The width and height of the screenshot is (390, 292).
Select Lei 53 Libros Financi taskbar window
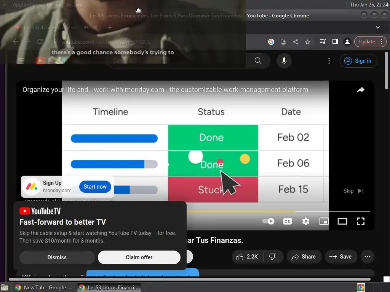pos(109,287)
